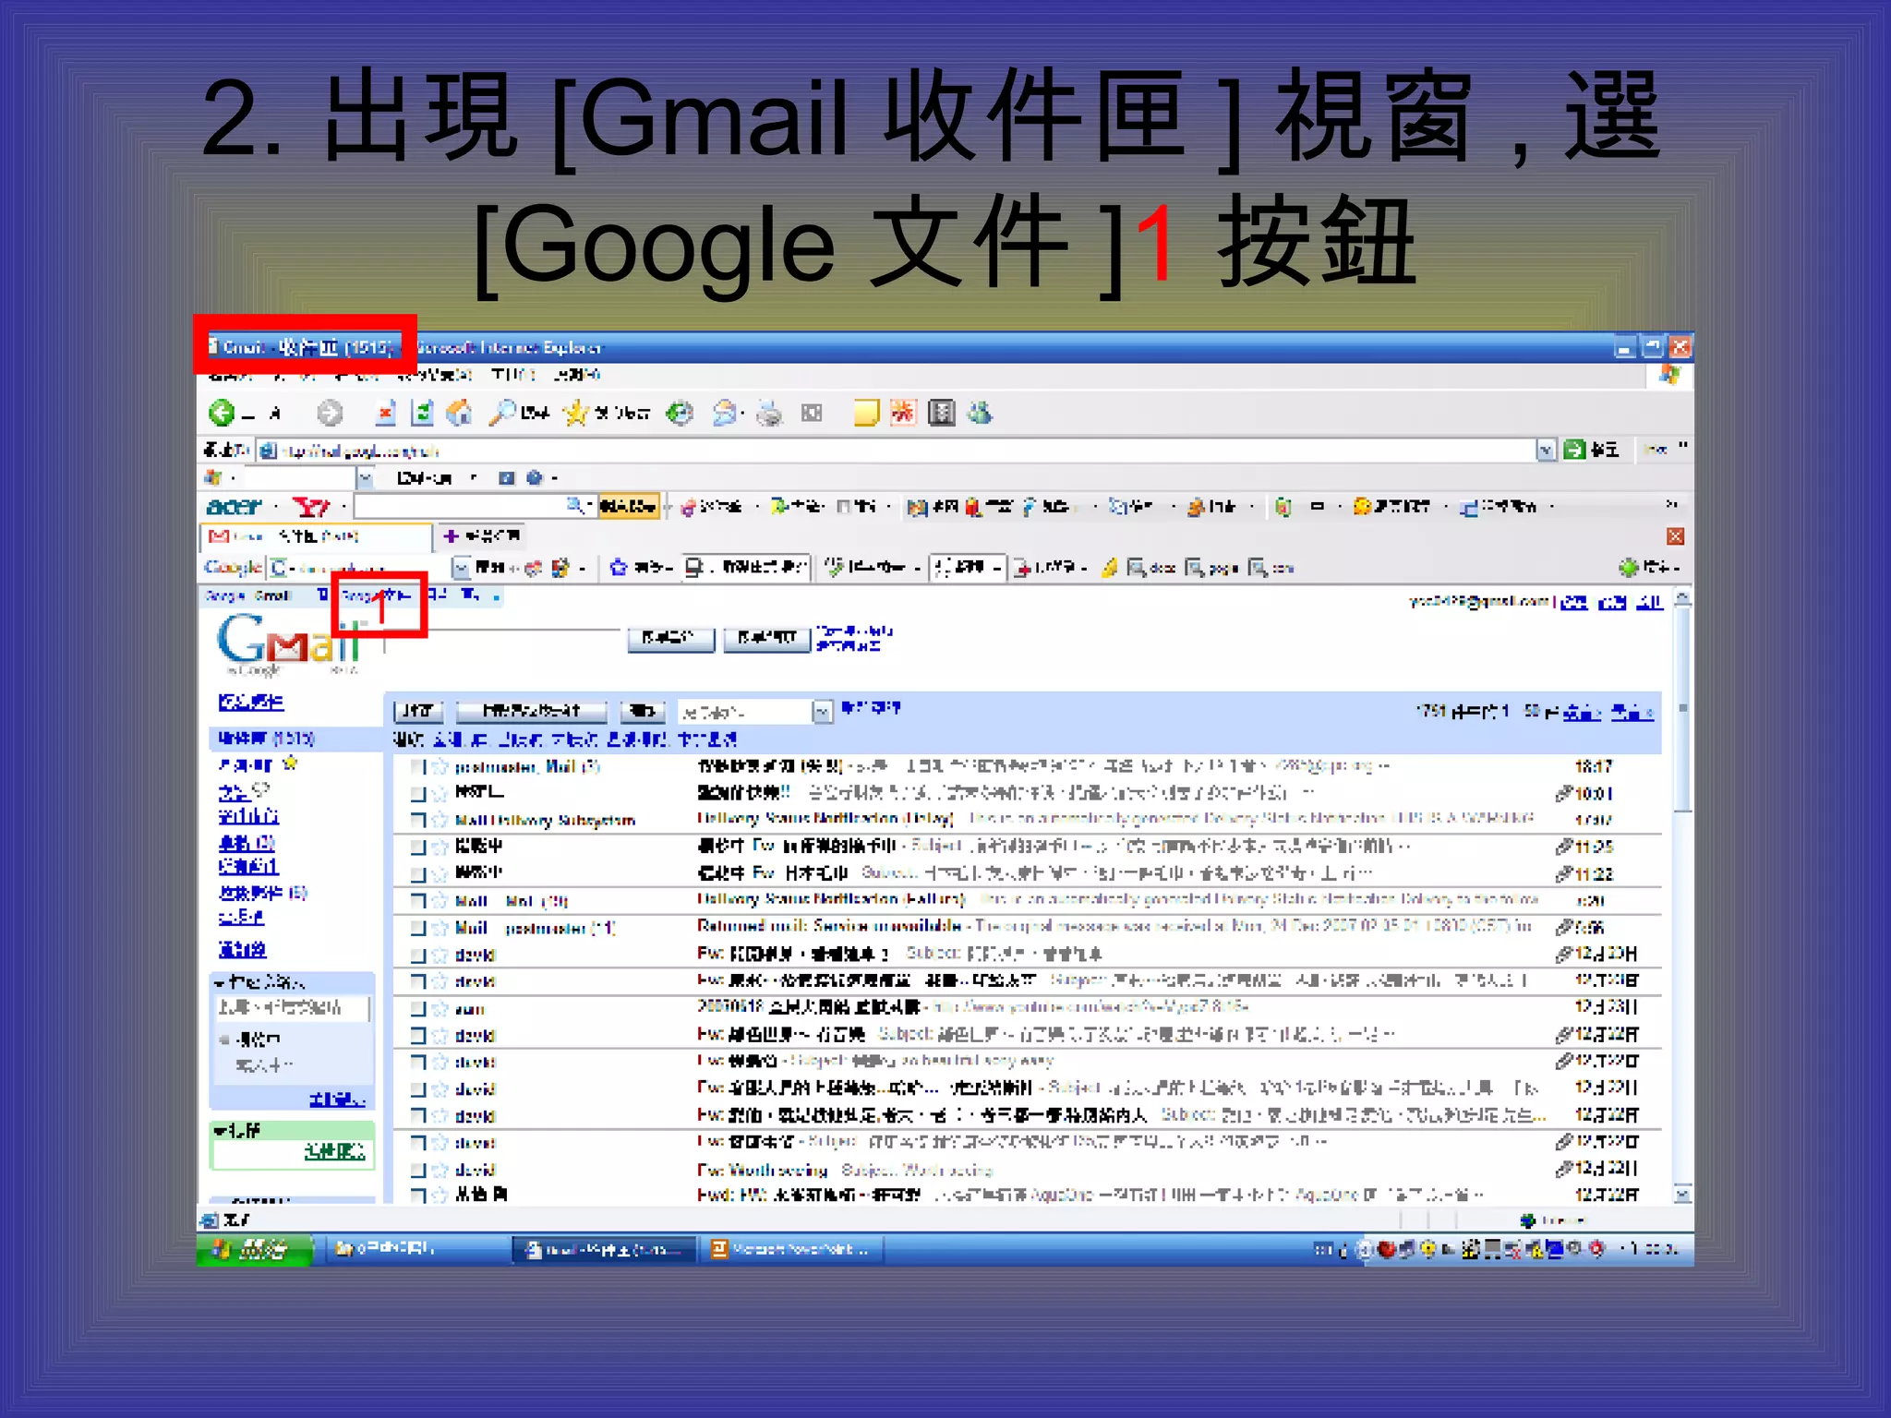Click the Windows Start button on taskbar
1891x1418 pixels.
[x=253, y=1249]
